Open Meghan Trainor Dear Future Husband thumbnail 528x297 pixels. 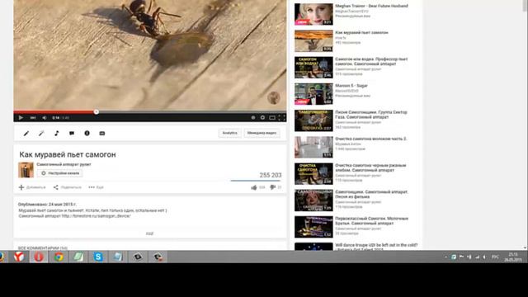pyautogui.click(x=313, y=14)
